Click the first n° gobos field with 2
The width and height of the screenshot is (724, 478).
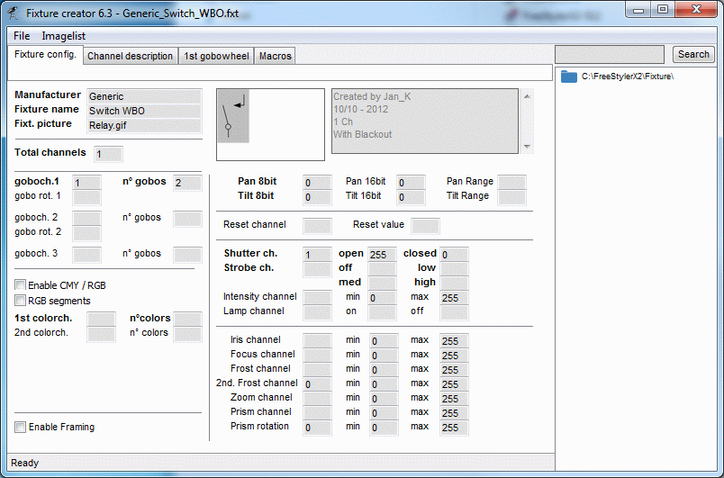tap(187, 183)
